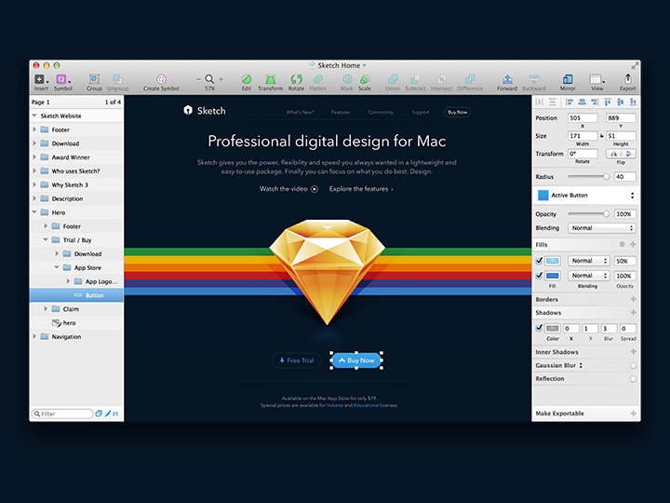Click the Free Trial button on canvas
This screenshot has height=503, width=670.
[x=297, y=360]
